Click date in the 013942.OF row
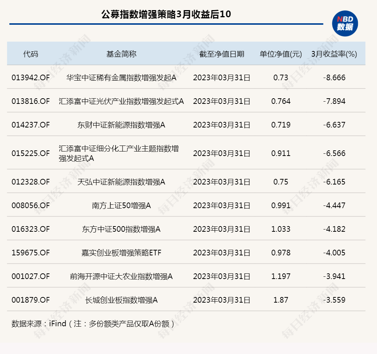 point(222,78)
